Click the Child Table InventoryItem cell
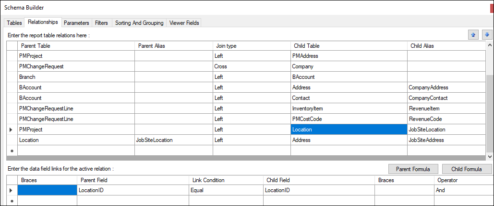 348,108
